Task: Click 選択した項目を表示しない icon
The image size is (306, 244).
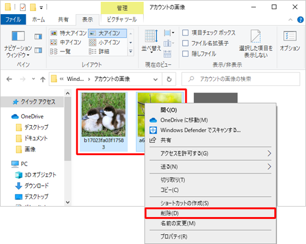Action: tap(256, 44)
